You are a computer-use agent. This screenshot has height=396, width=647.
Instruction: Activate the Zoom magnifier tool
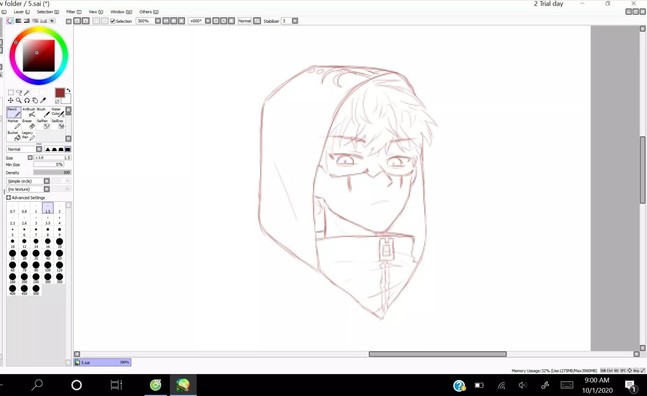click(x=19, y=100)
